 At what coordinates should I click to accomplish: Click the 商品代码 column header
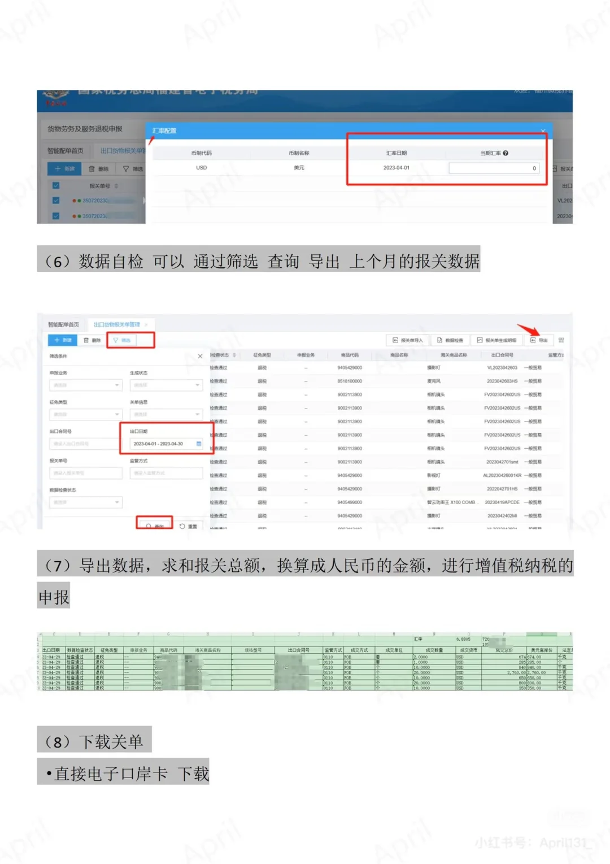pos(350,355)
